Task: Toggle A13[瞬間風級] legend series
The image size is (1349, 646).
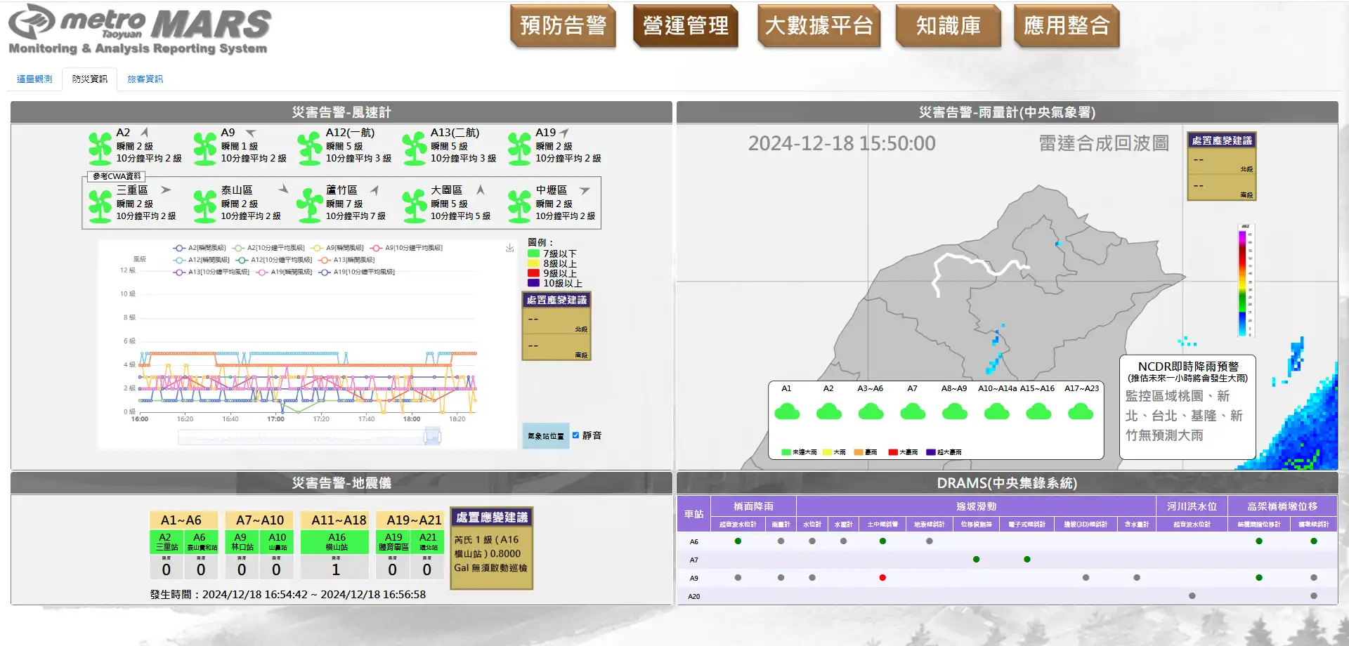Action: tap(346, 260)
